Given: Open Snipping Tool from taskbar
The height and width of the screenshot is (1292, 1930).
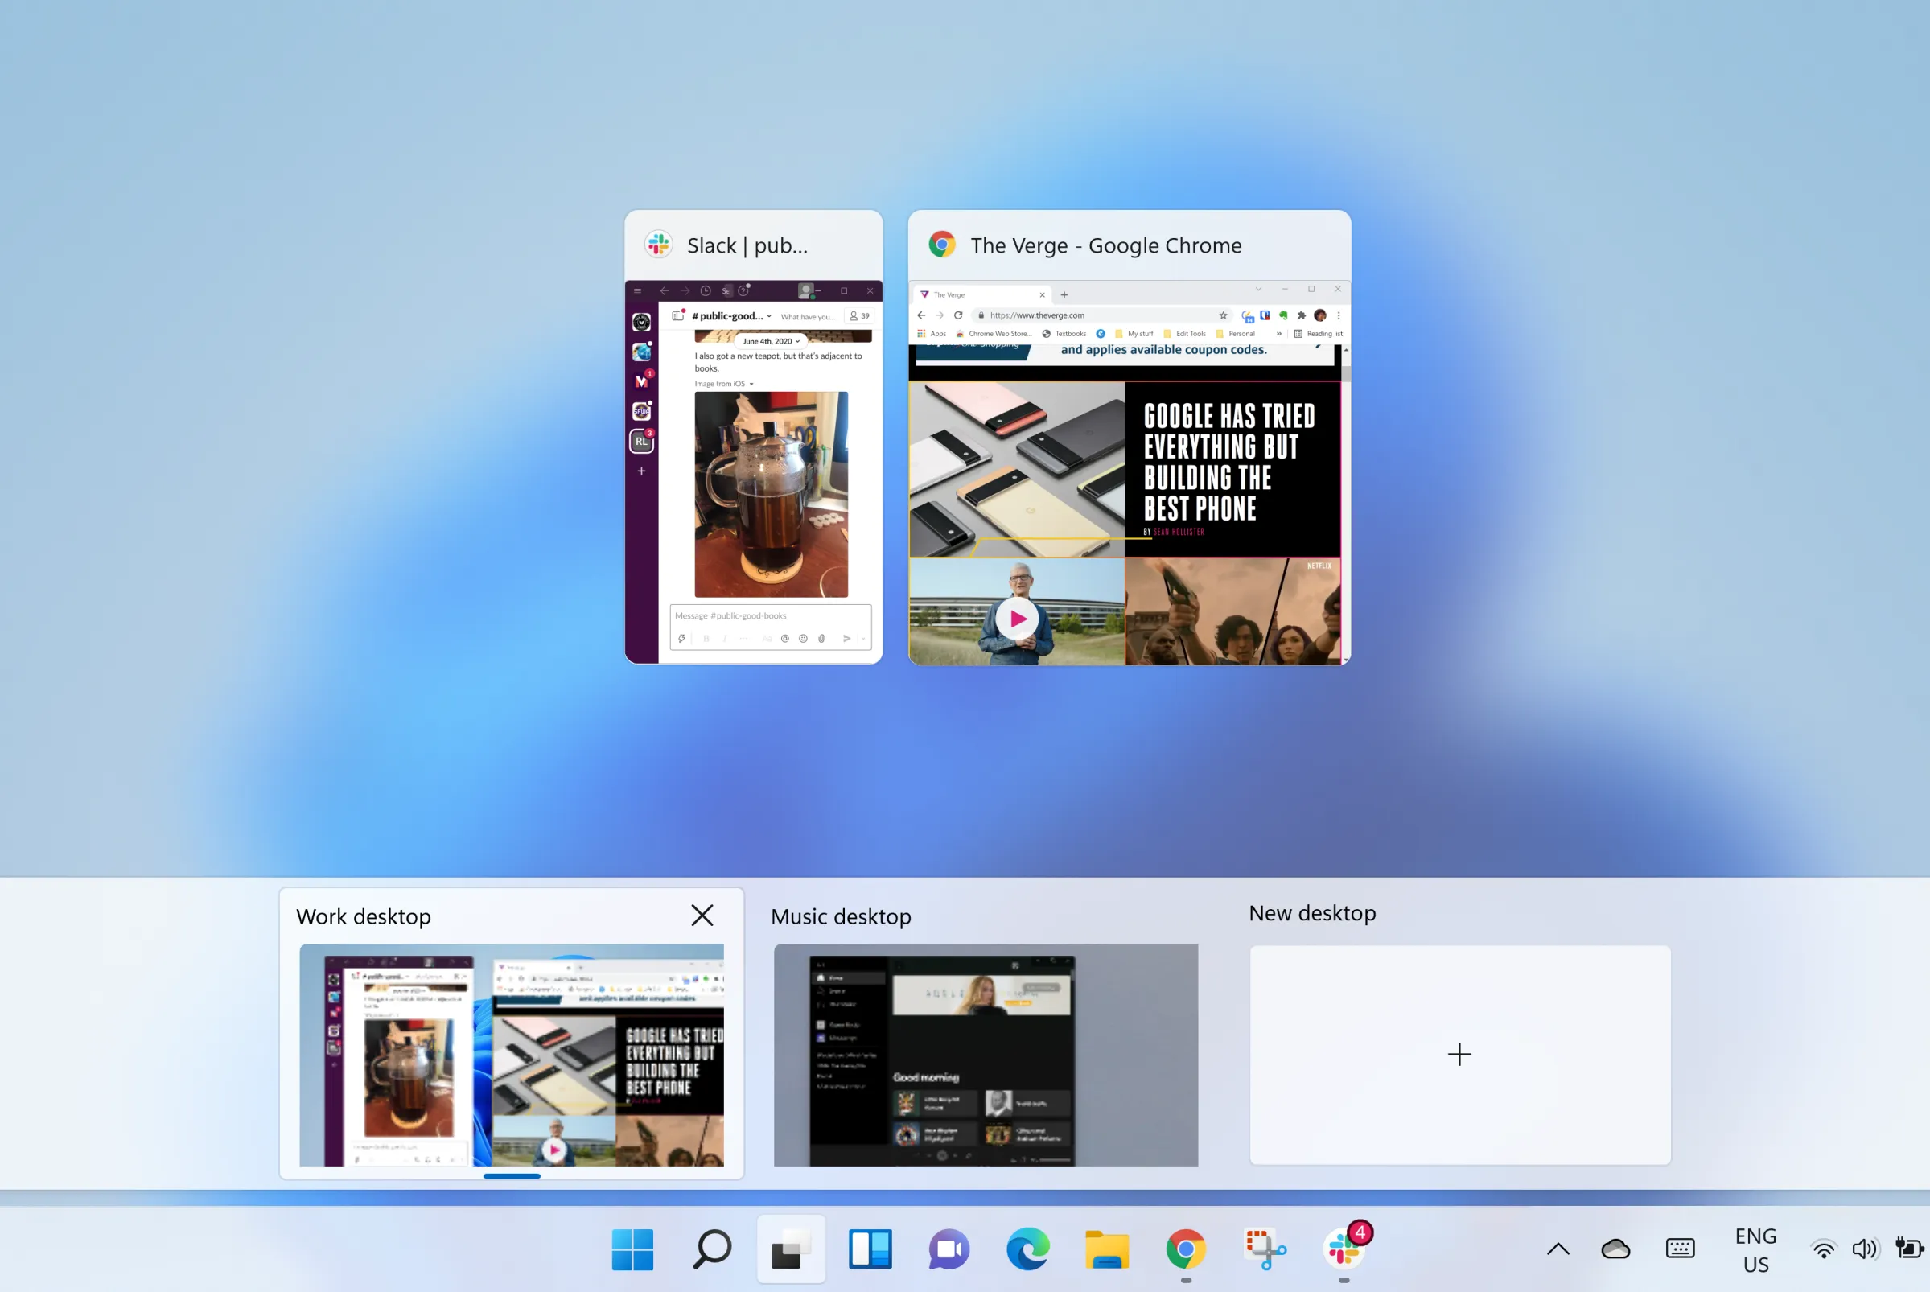Looking at the screenshot, I should [x=1265, y=1249].
